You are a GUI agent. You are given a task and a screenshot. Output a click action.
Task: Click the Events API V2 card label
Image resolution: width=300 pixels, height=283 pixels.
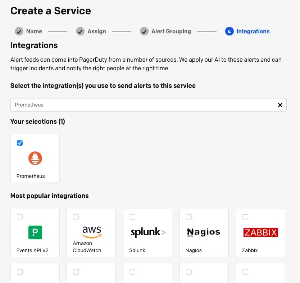coord(32,250)
